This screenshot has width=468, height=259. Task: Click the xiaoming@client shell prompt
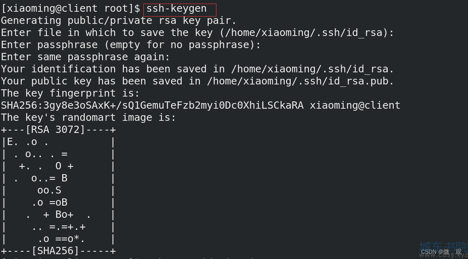coord(71,8)
